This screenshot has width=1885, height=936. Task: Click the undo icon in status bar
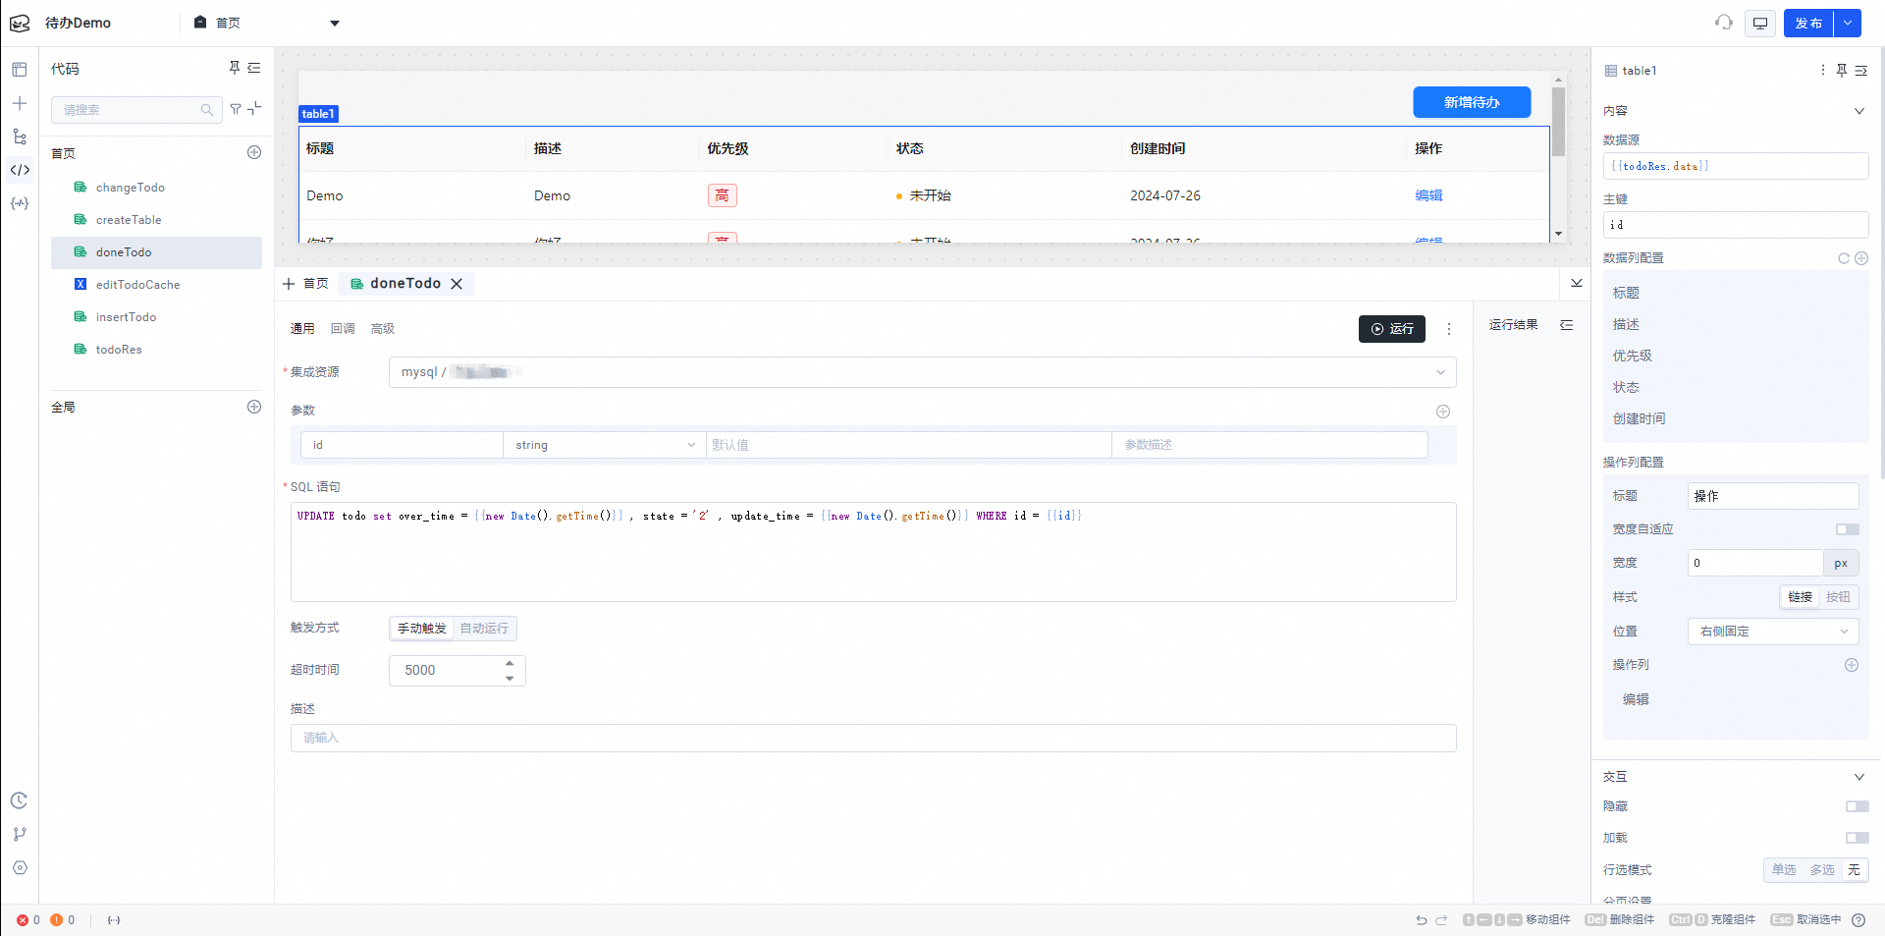1421,920
